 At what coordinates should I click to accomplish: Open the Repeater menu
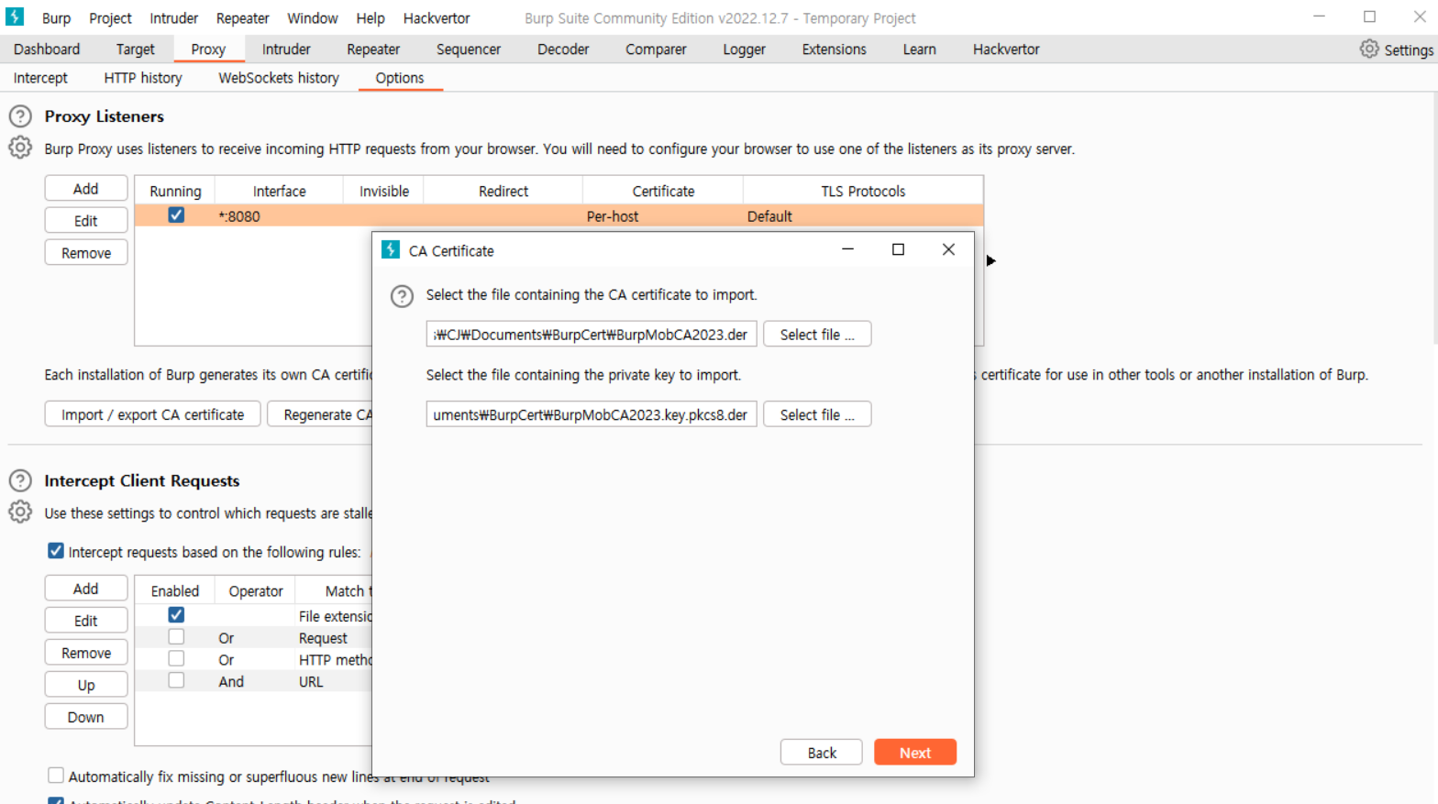243,18
